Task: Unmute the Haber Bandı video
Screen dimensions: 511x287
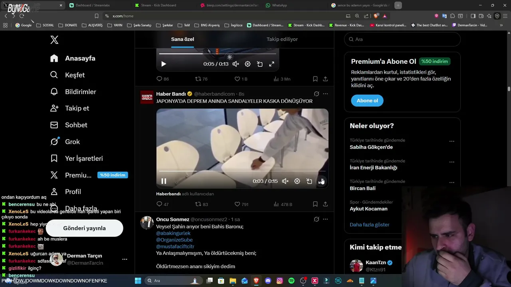Action: click(285, 181)
